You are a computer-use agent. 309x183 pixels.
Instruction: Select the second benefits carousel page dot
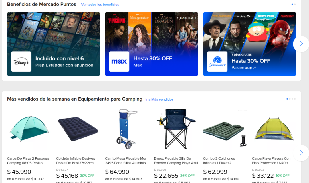295,4
